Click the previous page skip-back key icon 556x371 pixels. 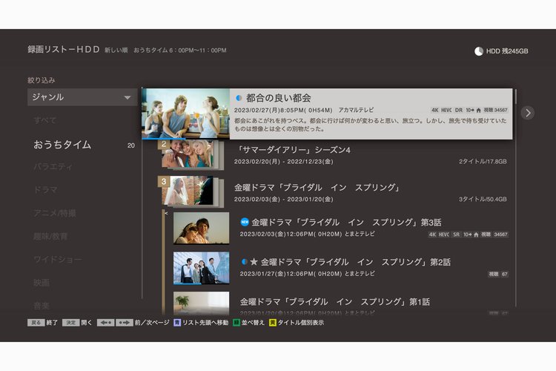105,323
